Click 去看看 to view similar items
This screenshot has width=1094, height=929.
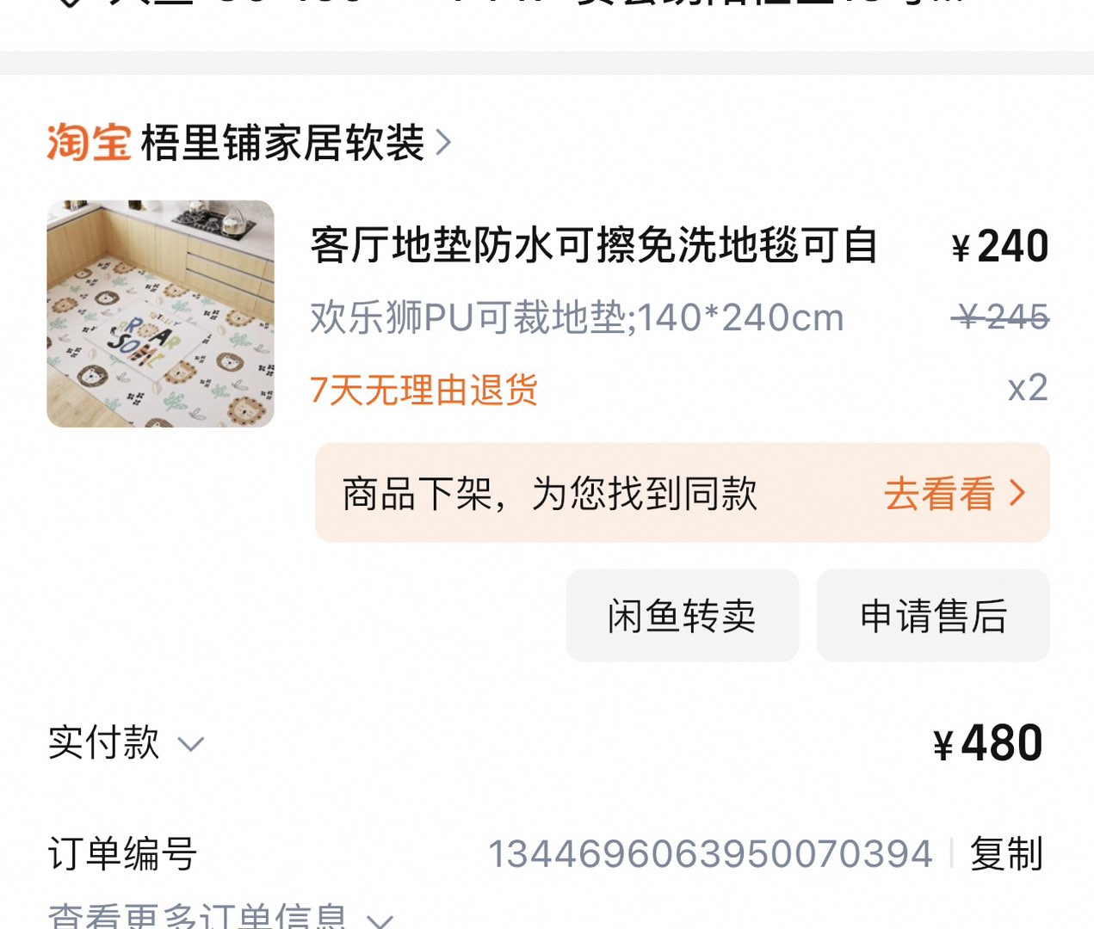(939, 494)
